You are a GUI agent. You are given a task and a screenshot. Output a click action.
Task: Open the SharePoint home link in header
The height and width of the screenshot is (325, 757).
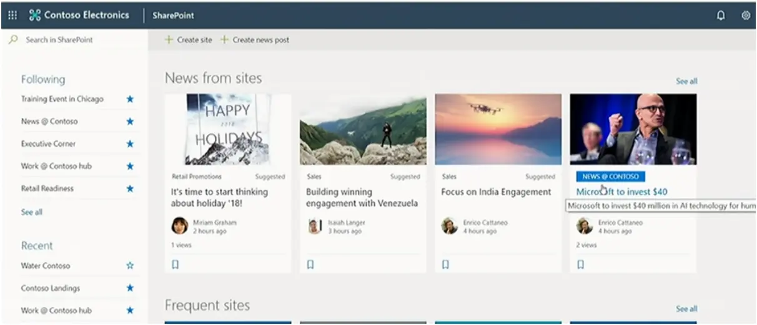[173, 16]
